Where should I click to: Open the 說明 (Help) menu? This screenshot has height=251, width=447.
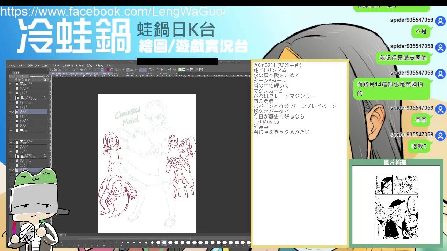[x=110, y=66]
